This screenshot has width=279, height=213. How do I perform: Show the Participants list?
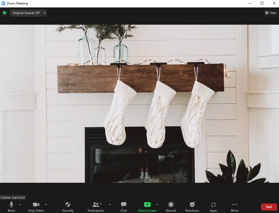(x=96, y=206)
